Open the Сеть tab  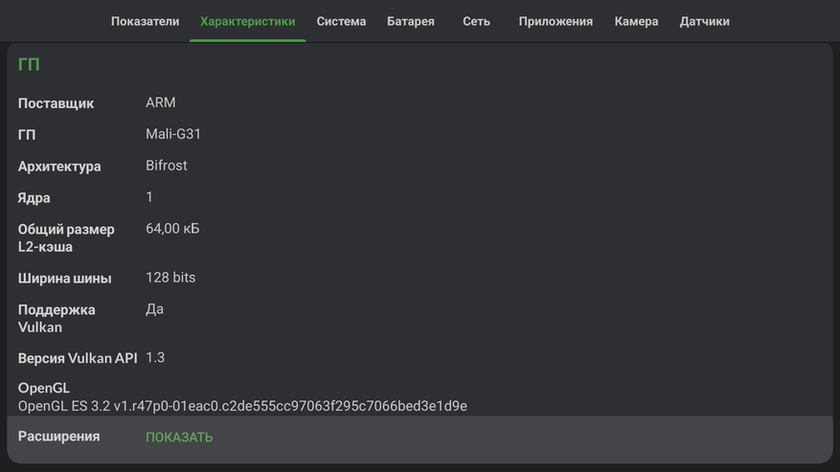(476, 21)
